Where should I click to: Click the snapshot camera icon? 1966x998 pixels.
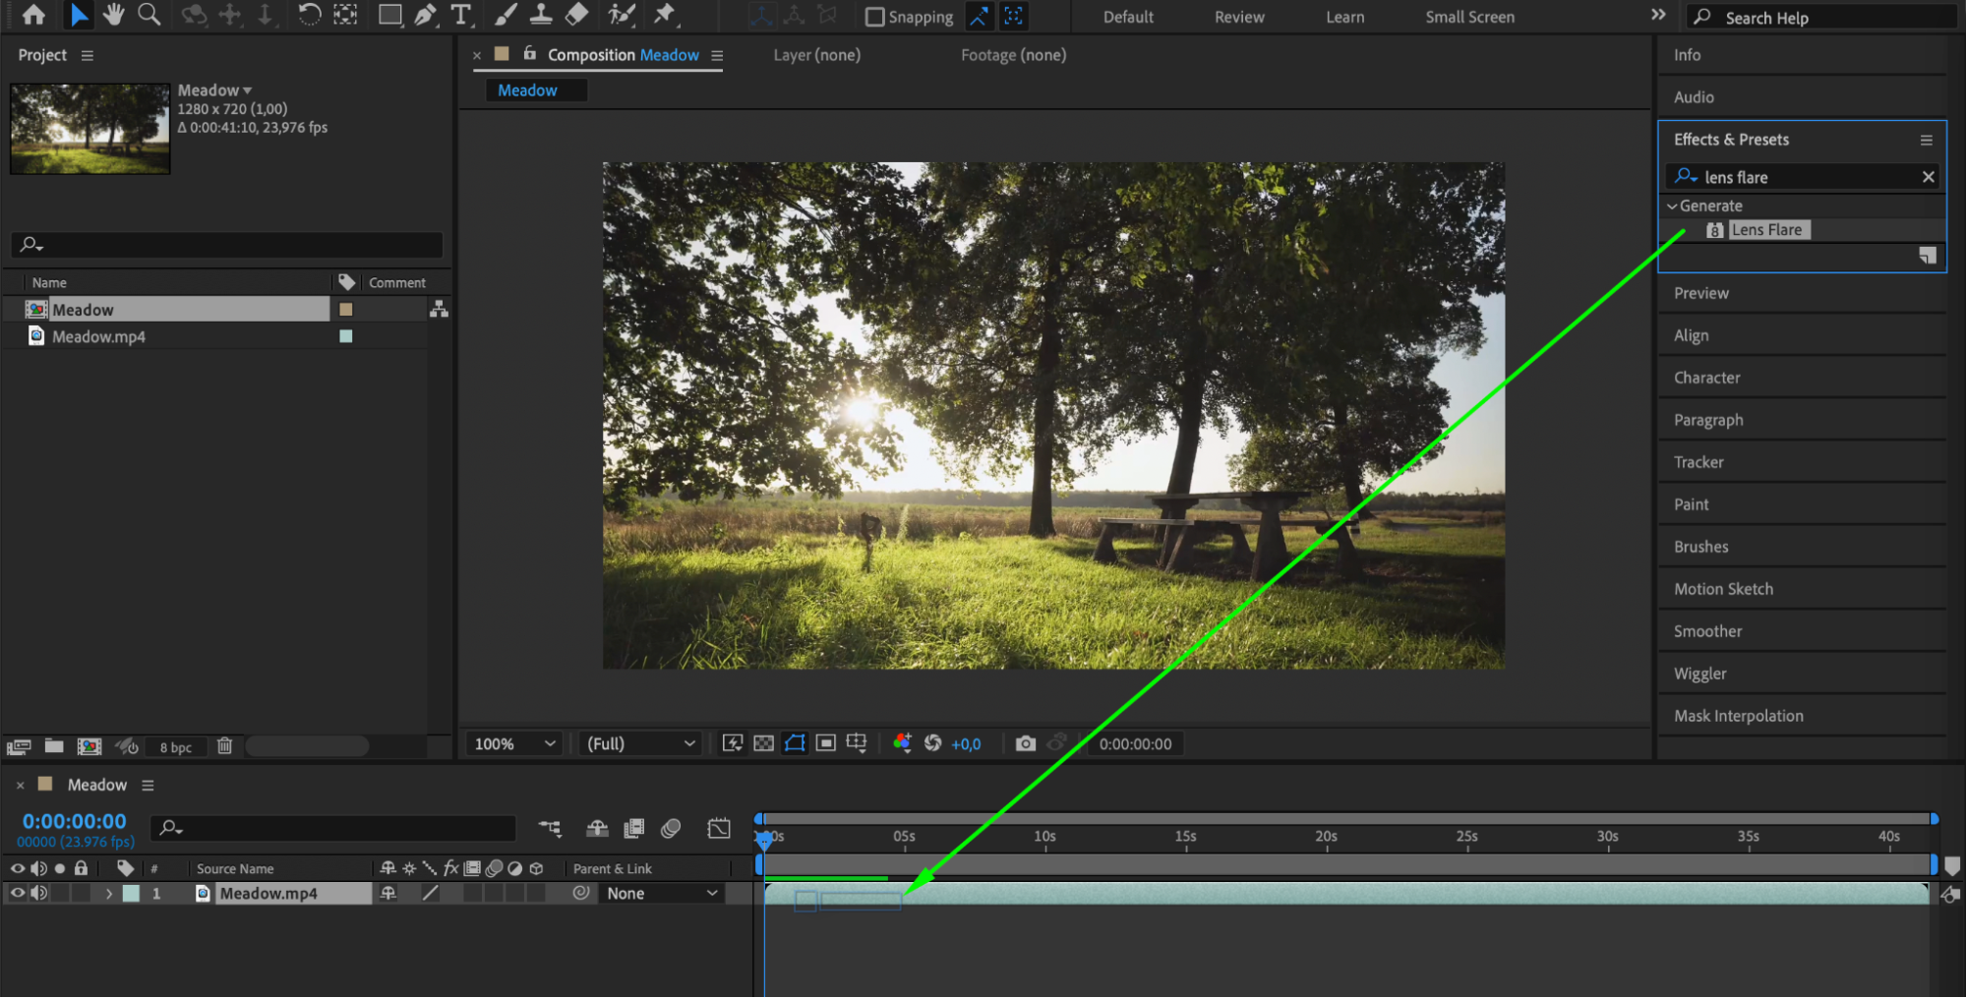pyautogui.click(x=1025, y=743)
